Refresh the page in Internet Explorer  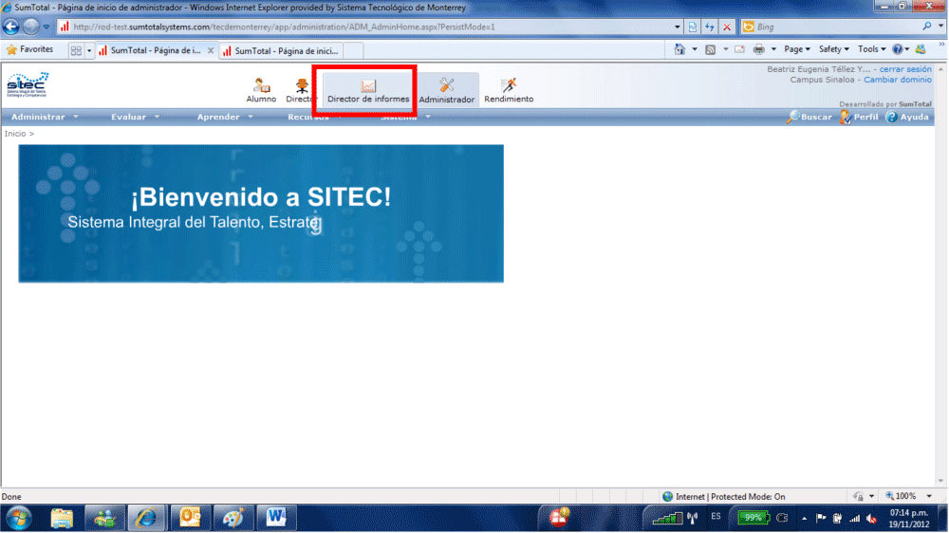pos(709,27)
